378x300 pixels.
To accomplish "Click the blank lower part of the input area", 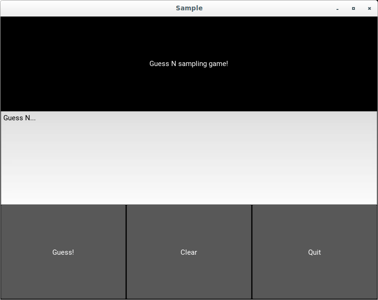I will [x=189, y=189].
